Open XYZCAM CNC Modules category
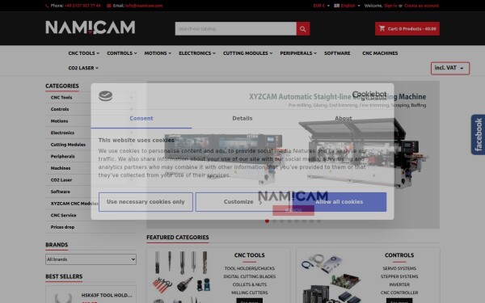Viewport: 485px width, 303px height. click(x=74, y=204)
